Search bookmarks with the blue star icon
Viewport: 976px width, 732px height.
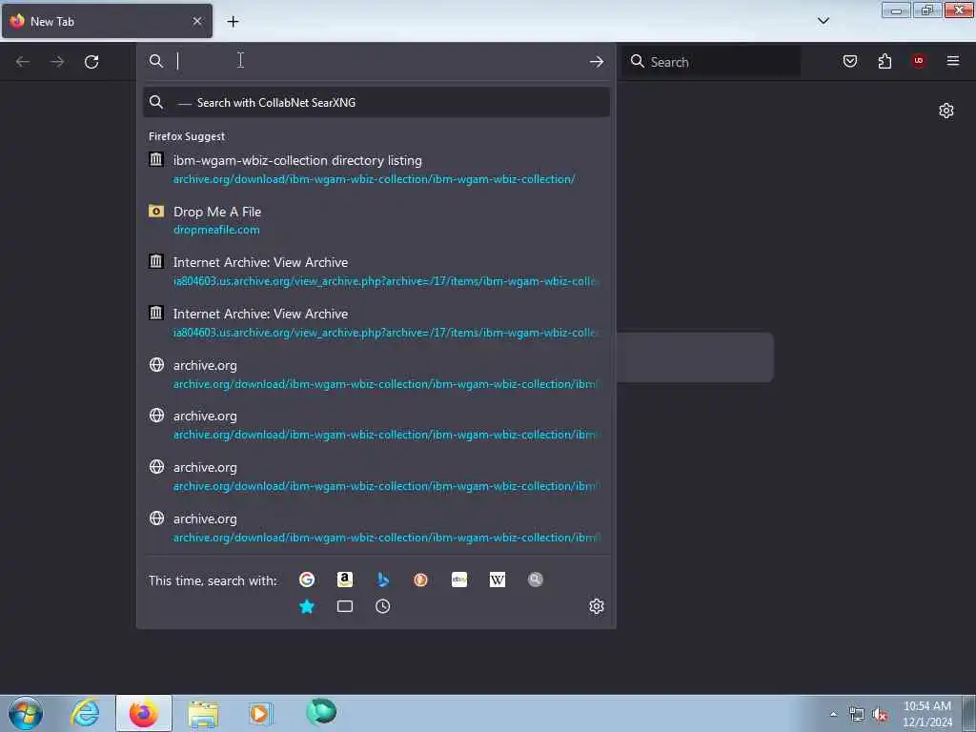(x=307, y=606)
